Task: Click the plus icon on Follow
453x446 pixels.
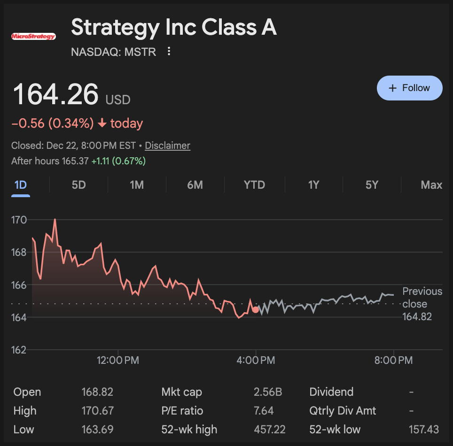Action: click(393, 88)
